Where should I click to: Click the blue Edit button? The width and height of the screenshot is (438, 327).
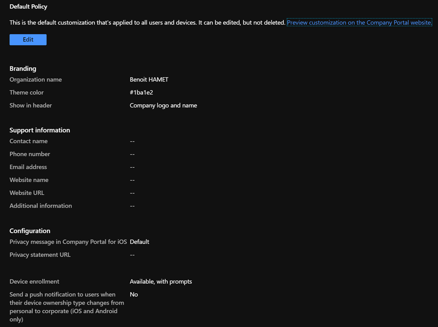[28, 40]
